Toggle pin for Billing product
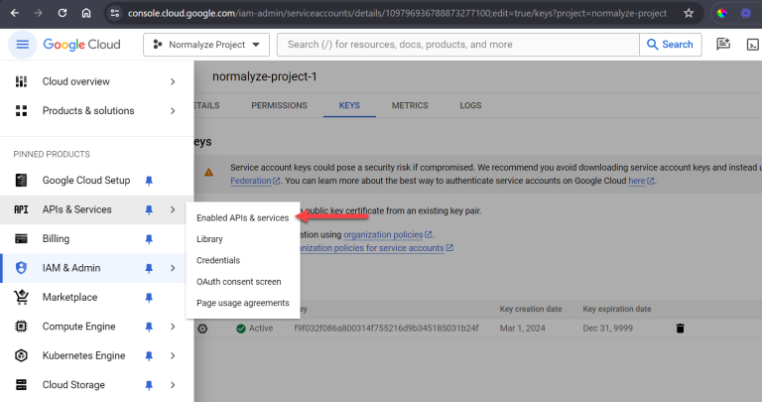 149,239
